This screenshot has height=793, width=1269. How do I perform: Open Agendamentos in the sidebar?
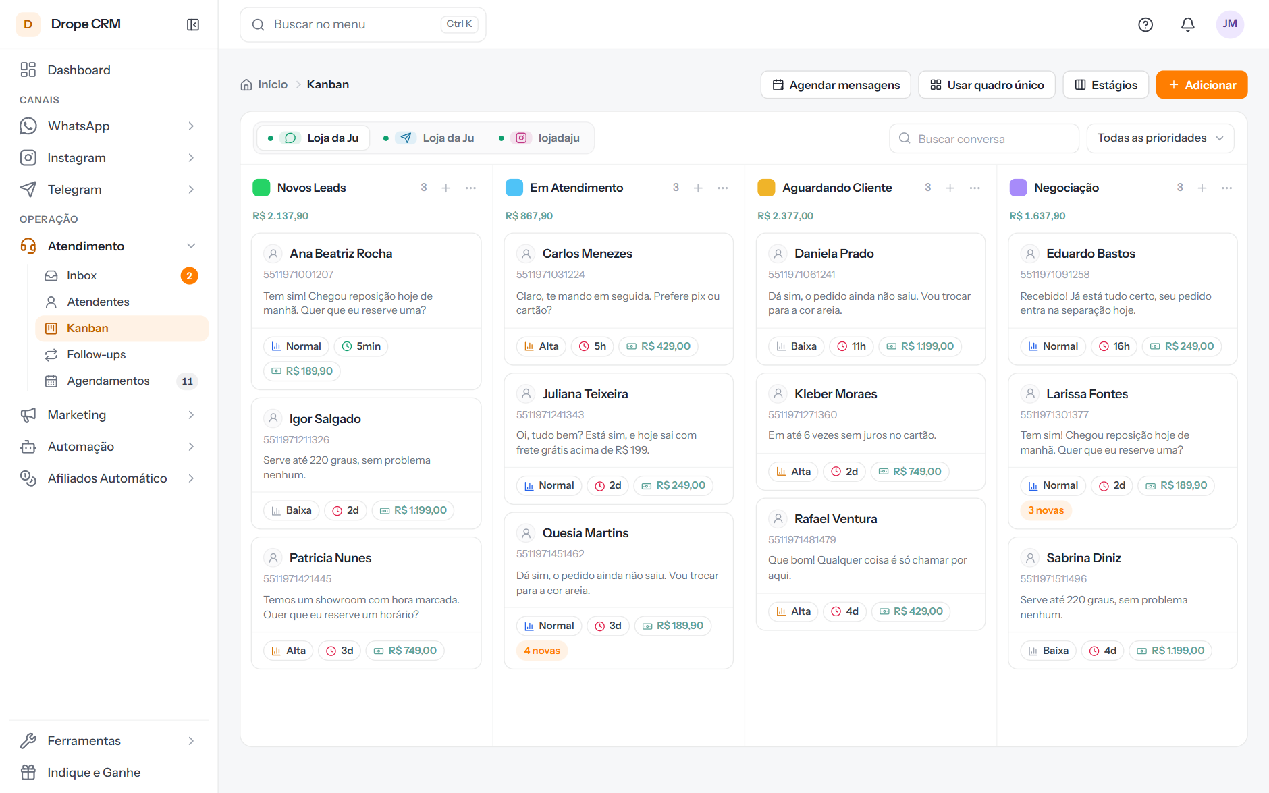click(122, 381)
